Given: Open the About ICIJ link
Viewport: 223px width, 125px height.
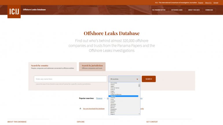Looking at the screenshot, I should 208,3.
